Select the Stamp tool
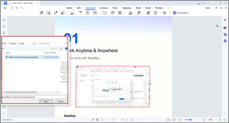 tap(130, 13)
